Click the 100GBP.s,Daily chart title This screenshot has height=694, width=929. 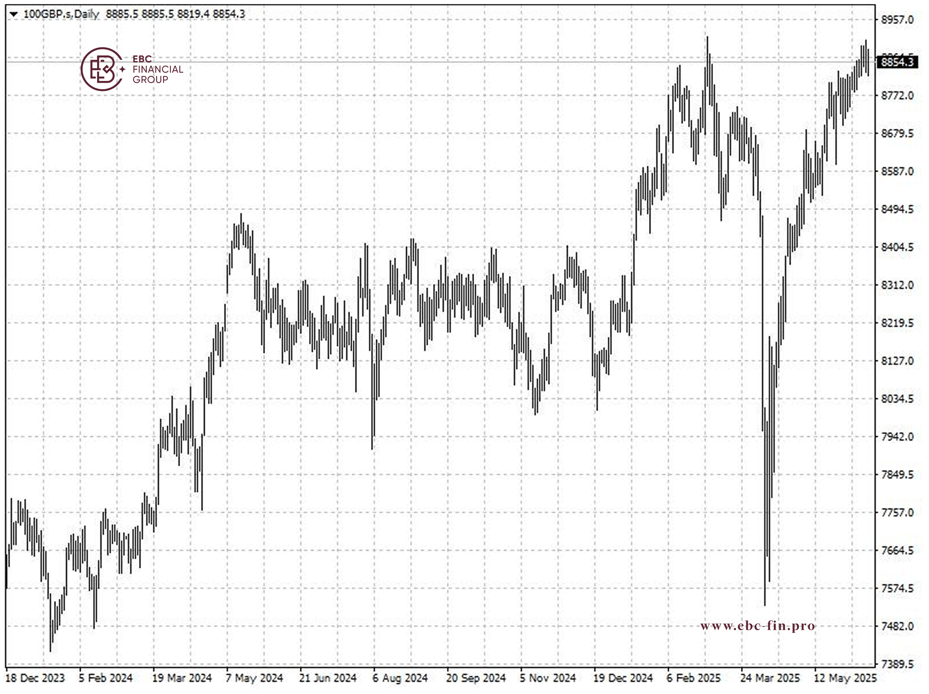point(61,14)
